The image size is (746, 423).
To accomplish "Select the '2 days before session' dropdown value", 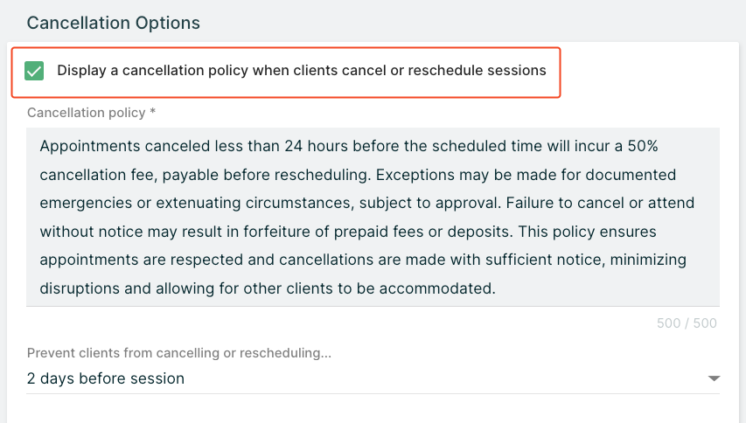I will click(106, 378).
